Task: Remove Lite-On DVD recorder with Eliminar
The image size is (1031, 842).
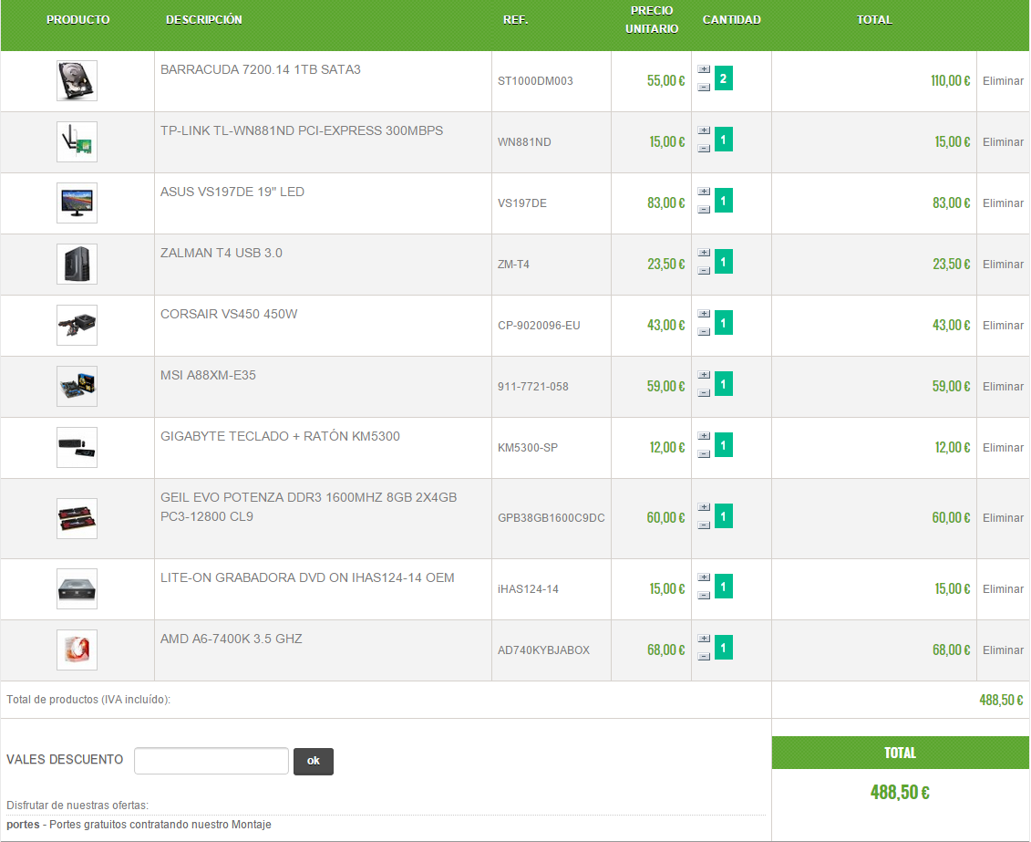Action: [x=1003, y=589]
